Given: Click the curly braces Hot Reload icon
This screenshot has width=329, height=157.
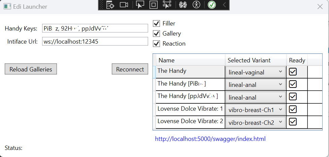Looking at the screenshot, I should click(x=183, y=5).
